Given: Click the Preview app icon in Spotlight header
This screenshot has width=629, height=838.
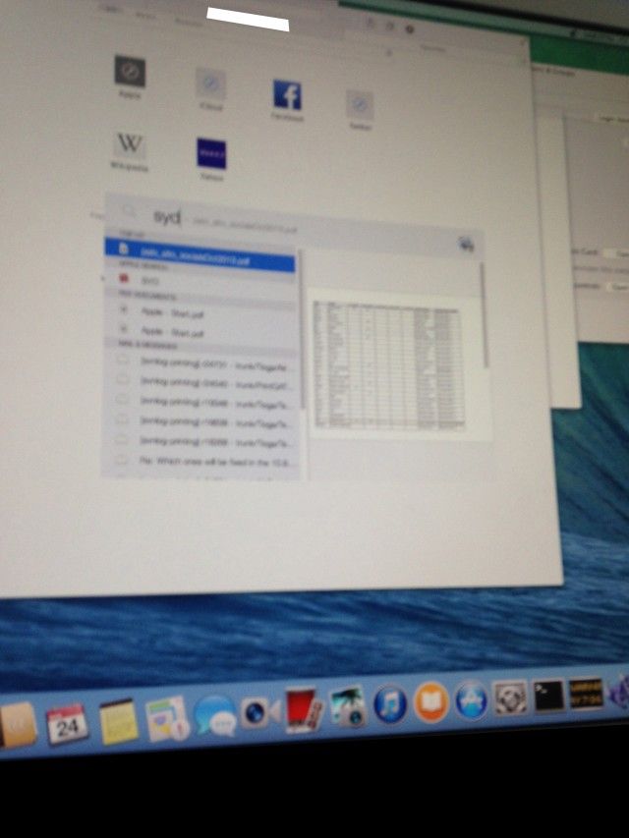Looking at the screenshot, I should [466, 246].
